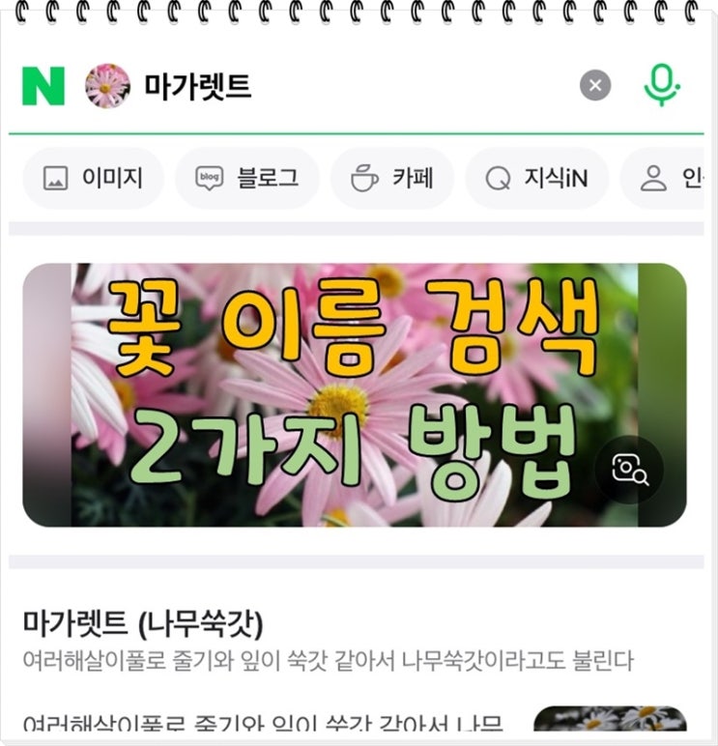Click the Q magnifier icon for 지식iN

pos(499,179)
